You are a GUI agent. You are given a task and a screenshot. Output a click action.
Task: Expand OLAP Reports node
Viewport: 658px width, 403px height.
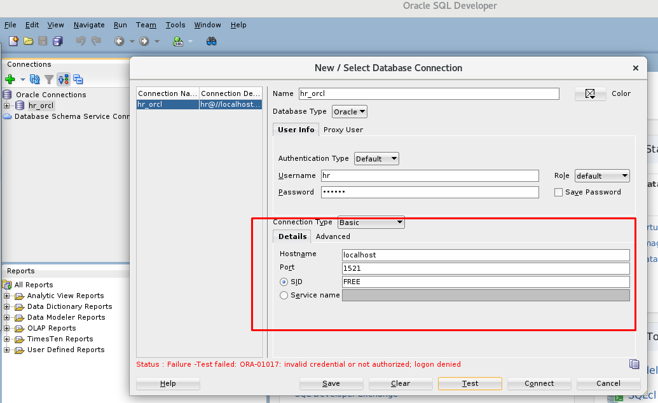pyautogui.click(x=7, y=328)
